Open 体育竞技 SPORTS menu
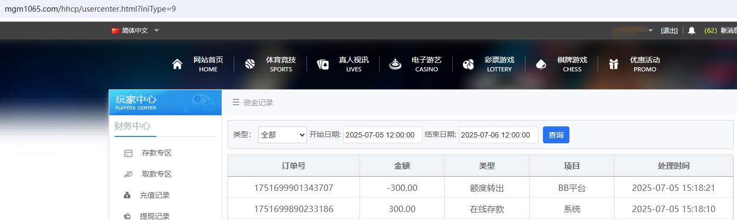This screenshot has width=737, height=220. [281, 64]
